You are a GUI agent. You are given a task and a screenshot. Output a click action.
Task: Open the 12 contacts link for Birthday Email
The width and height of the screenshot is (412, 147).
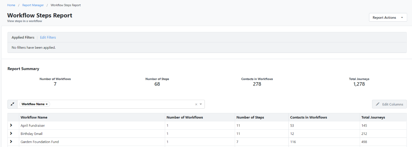click(292, 134)
